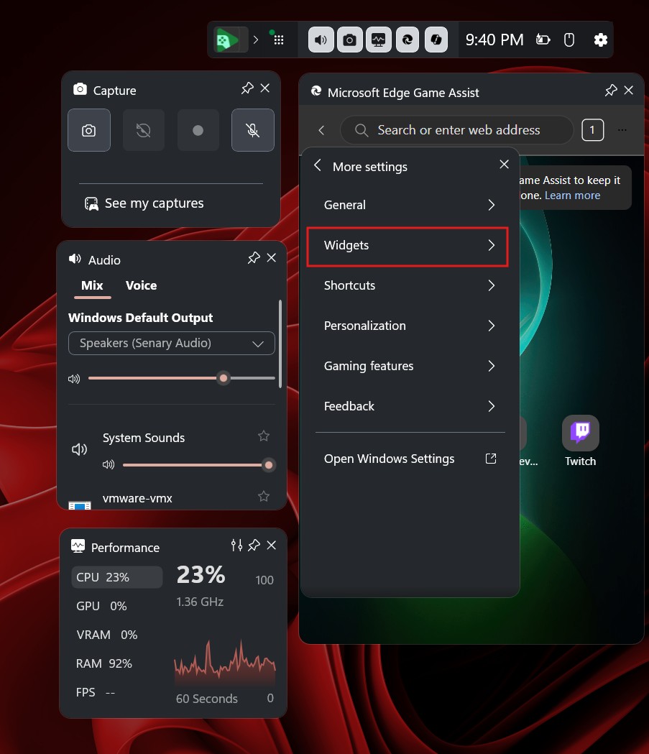Click the Learn more link in Game Assist

pyautogui.click(x=573, y=195)
